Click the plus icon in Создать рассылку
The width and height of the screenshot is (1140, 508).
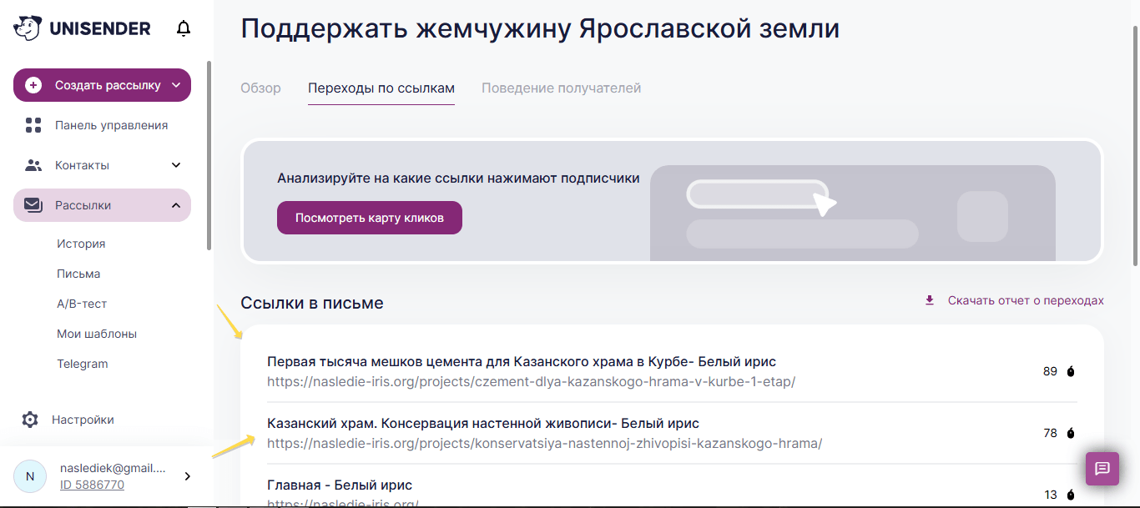(x=33, y=85)
